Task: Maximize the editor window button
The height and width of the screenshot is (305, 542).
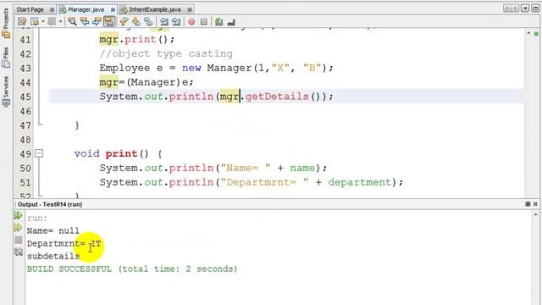Action: coord(535,8)
